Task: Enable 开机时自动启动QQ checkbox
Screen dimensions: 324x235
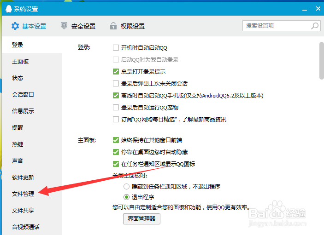Action: 116,48
